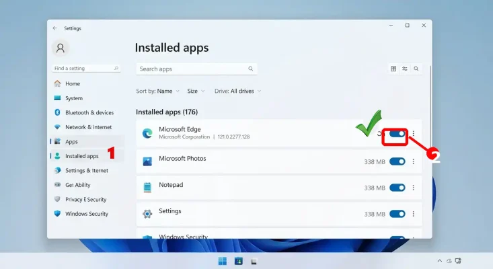This screenshot has height=269, width=493.
Task: Disable the Notepad toggle switch
Action: point(397,188)
